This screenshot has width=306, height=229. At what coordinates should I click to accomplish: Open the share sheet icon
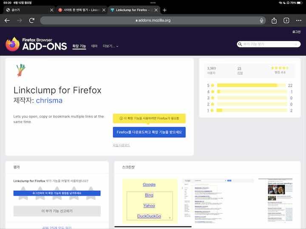(274, 20)
